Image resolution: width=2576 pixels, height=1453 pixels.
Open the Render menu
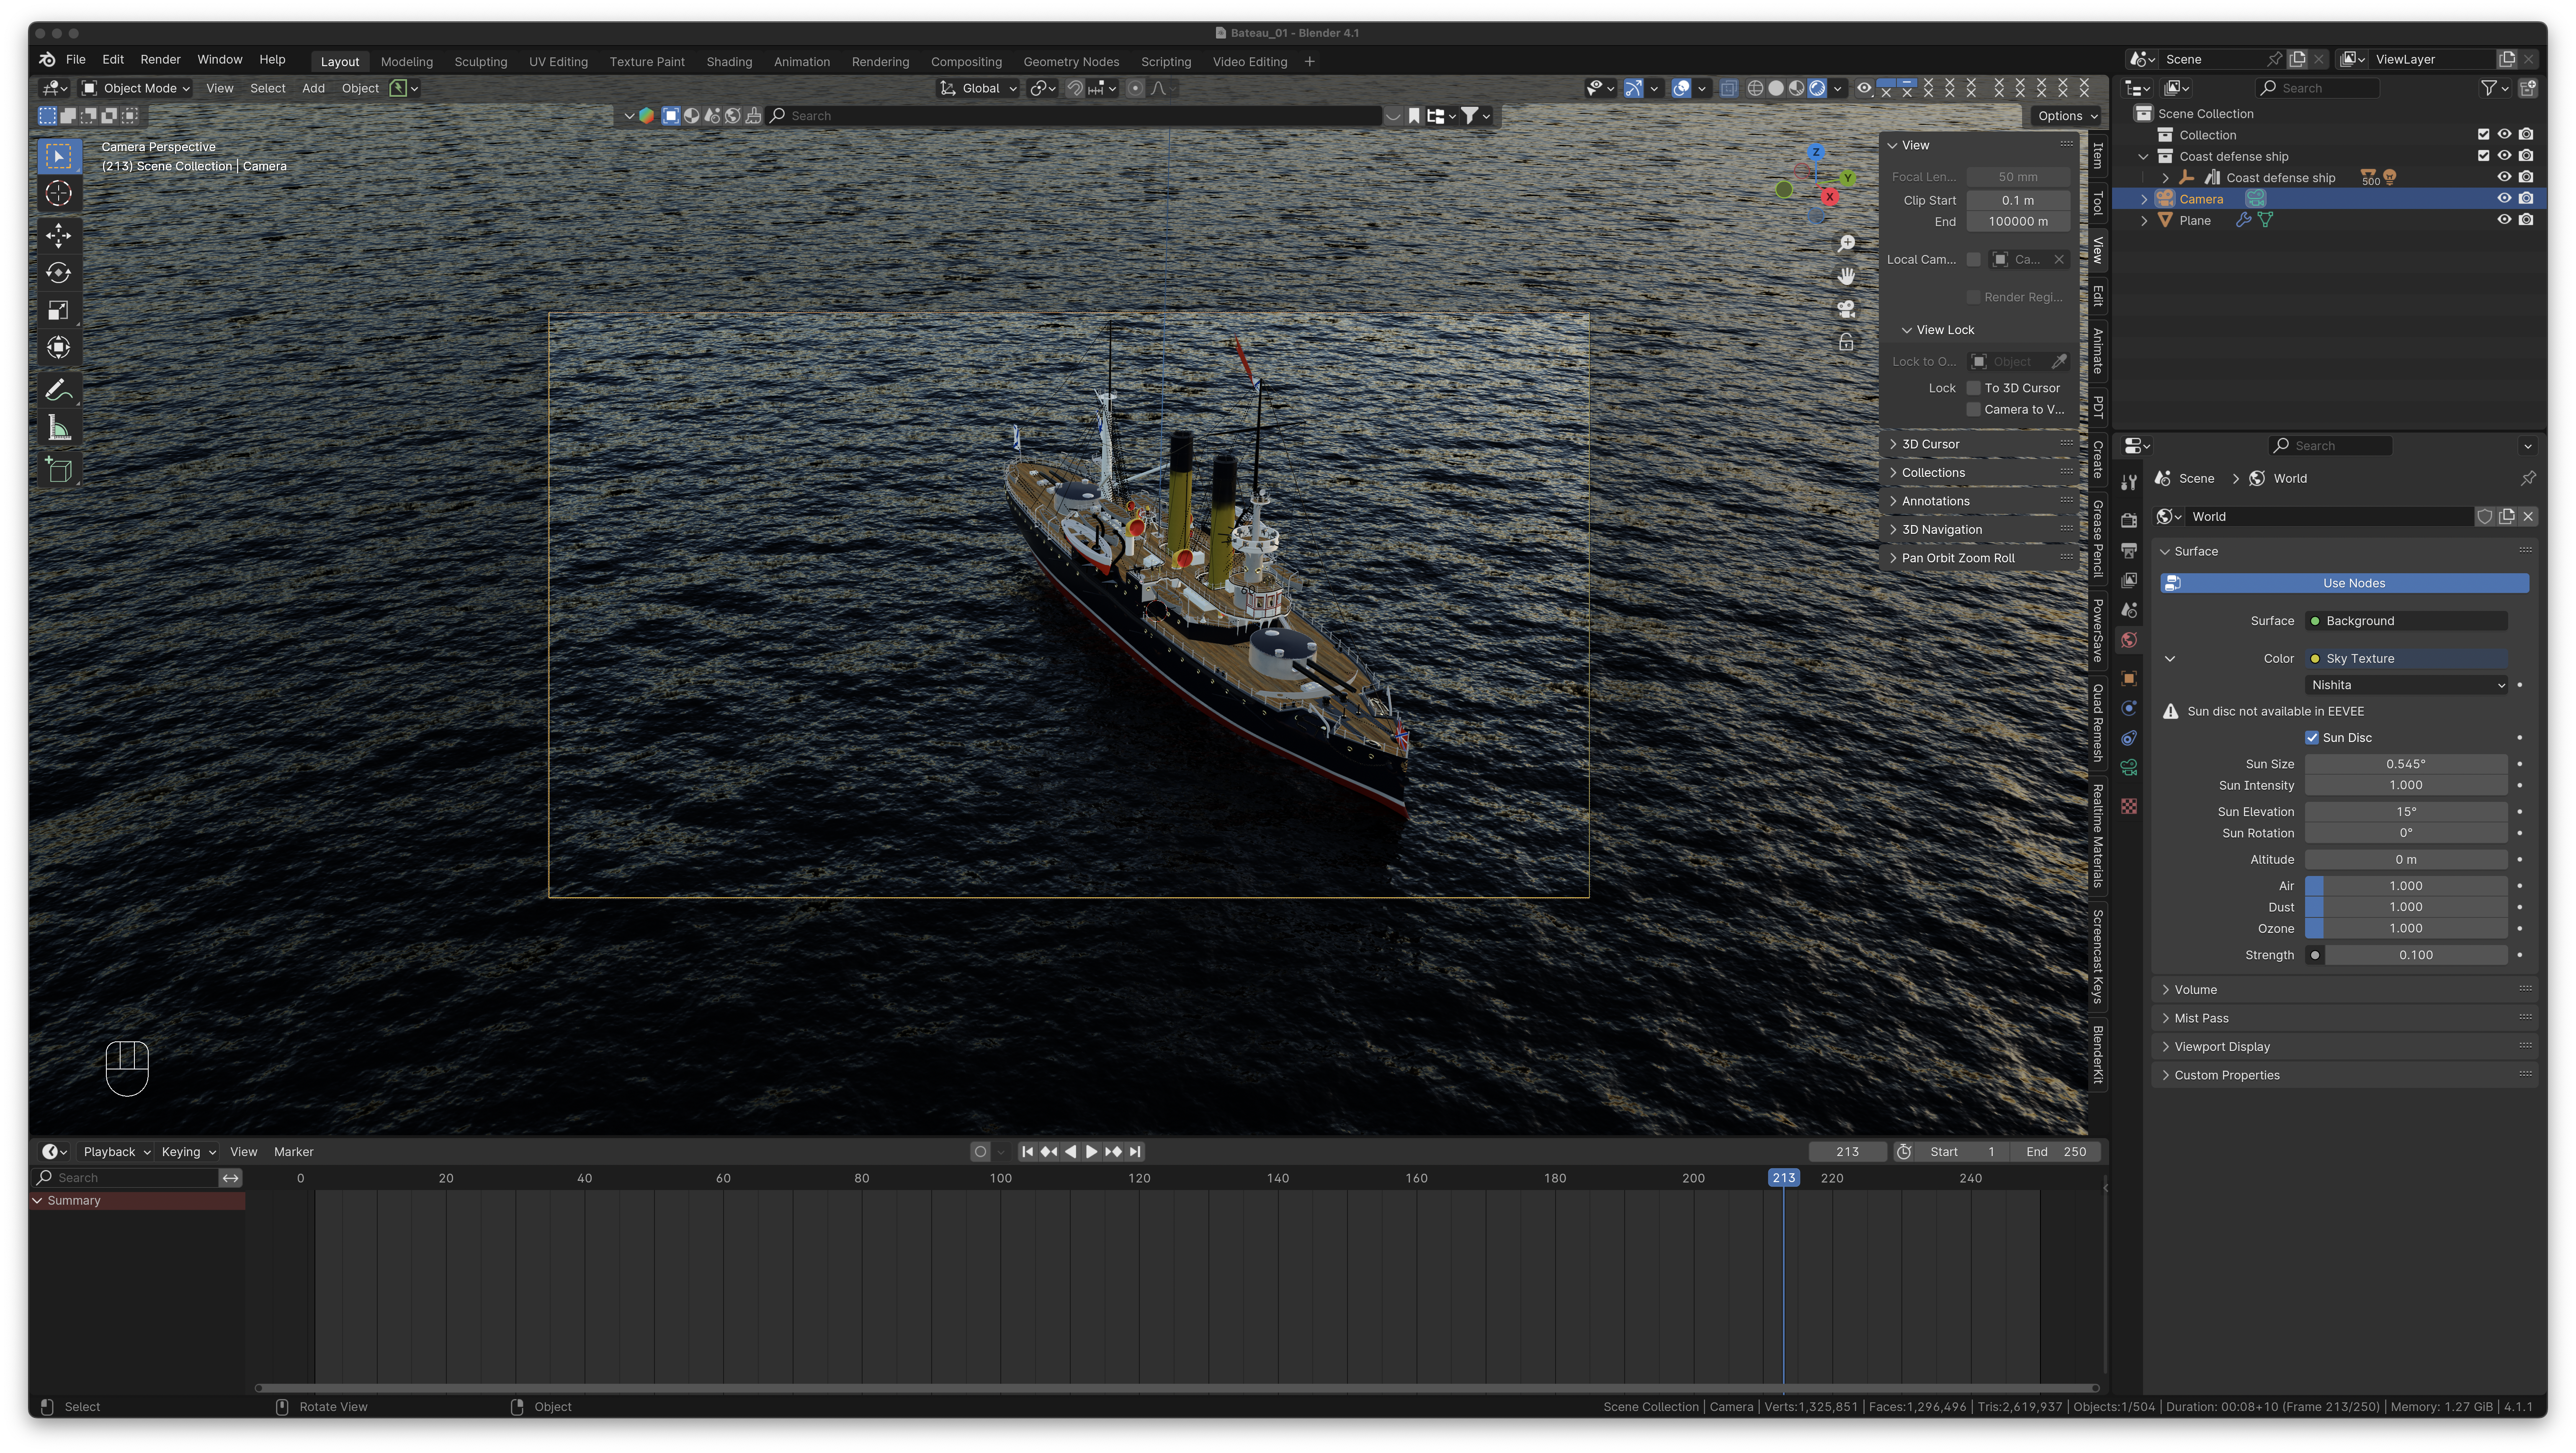(x=160, y=60)
